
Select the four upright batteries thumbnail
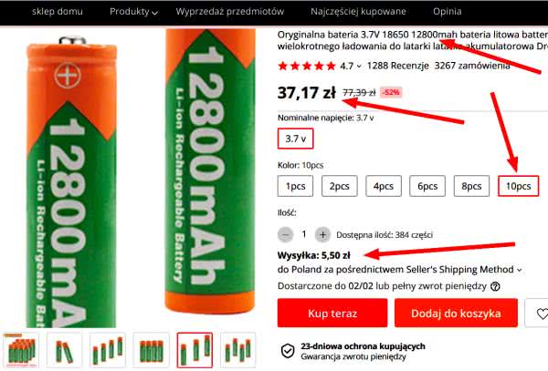[x=152, y=350]
